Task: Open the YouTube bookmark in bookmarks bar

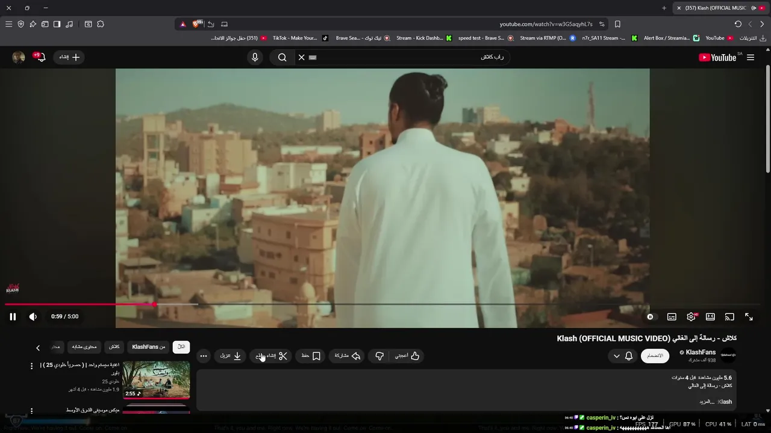Action: coord(719,38)
